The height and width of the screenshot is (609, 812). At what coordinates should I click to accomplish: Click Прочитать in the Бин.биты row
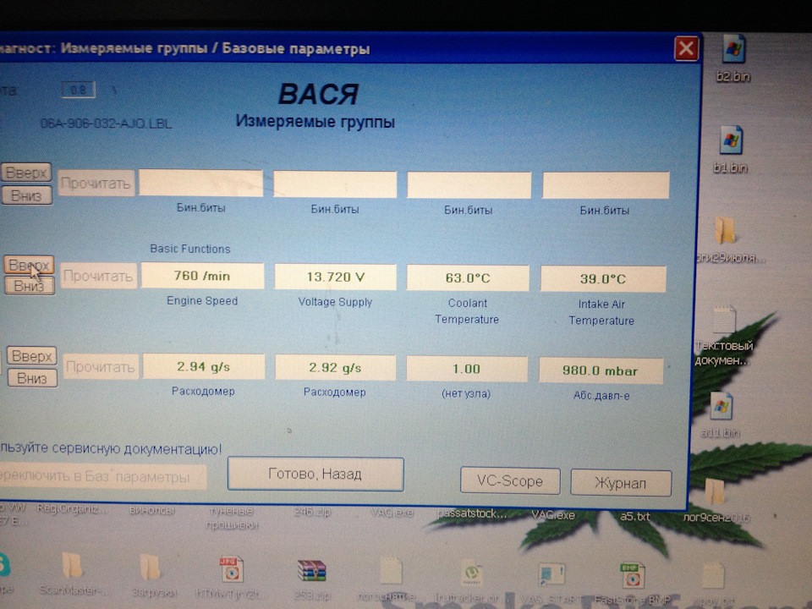tap(96, 184)
